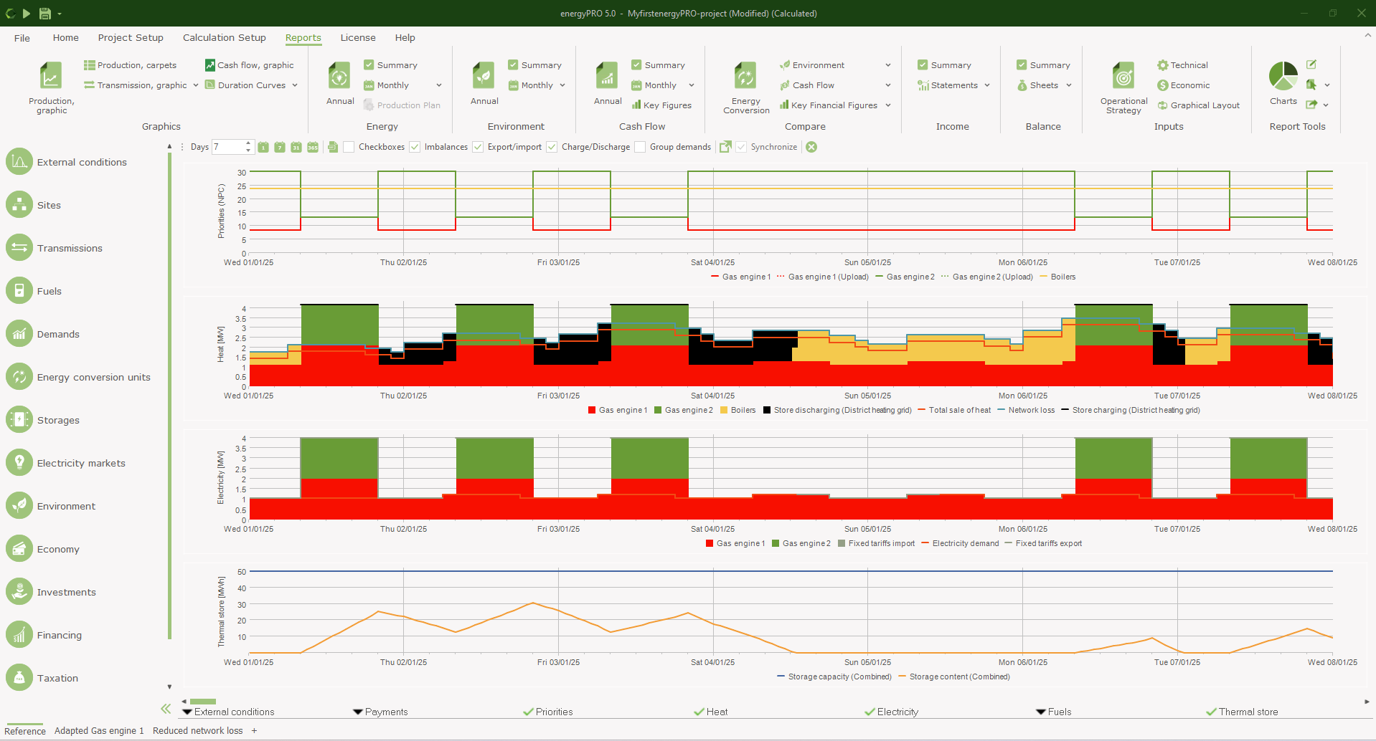Open Electricity markets in sidebar
This screenshot has height=741, width=1376.
80,463
